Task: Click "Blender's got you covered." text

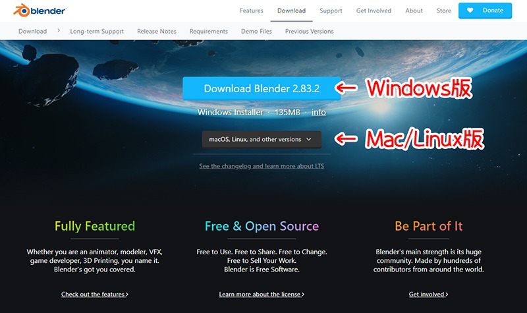Action: (x=95, y=270)
